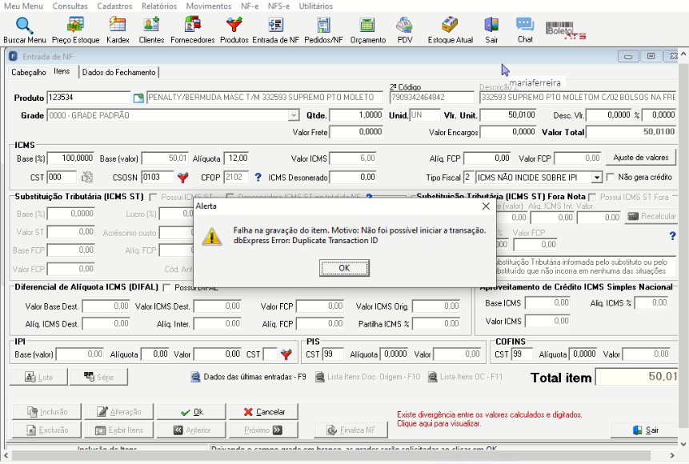Click the product lookup icon beside Produto field
Viewport: 689px width, 464px height.
tap(139, 98)
